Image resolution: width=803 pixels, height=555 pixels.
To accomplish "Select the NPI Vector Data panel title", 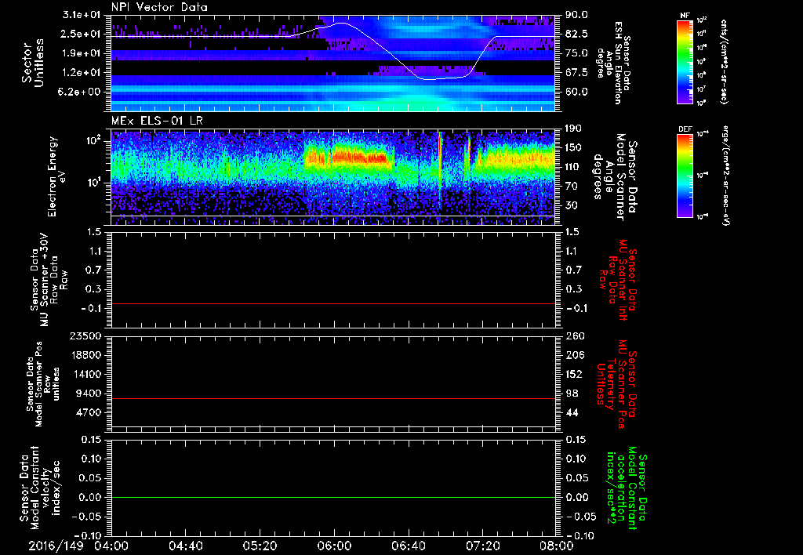I will [160, 7].
